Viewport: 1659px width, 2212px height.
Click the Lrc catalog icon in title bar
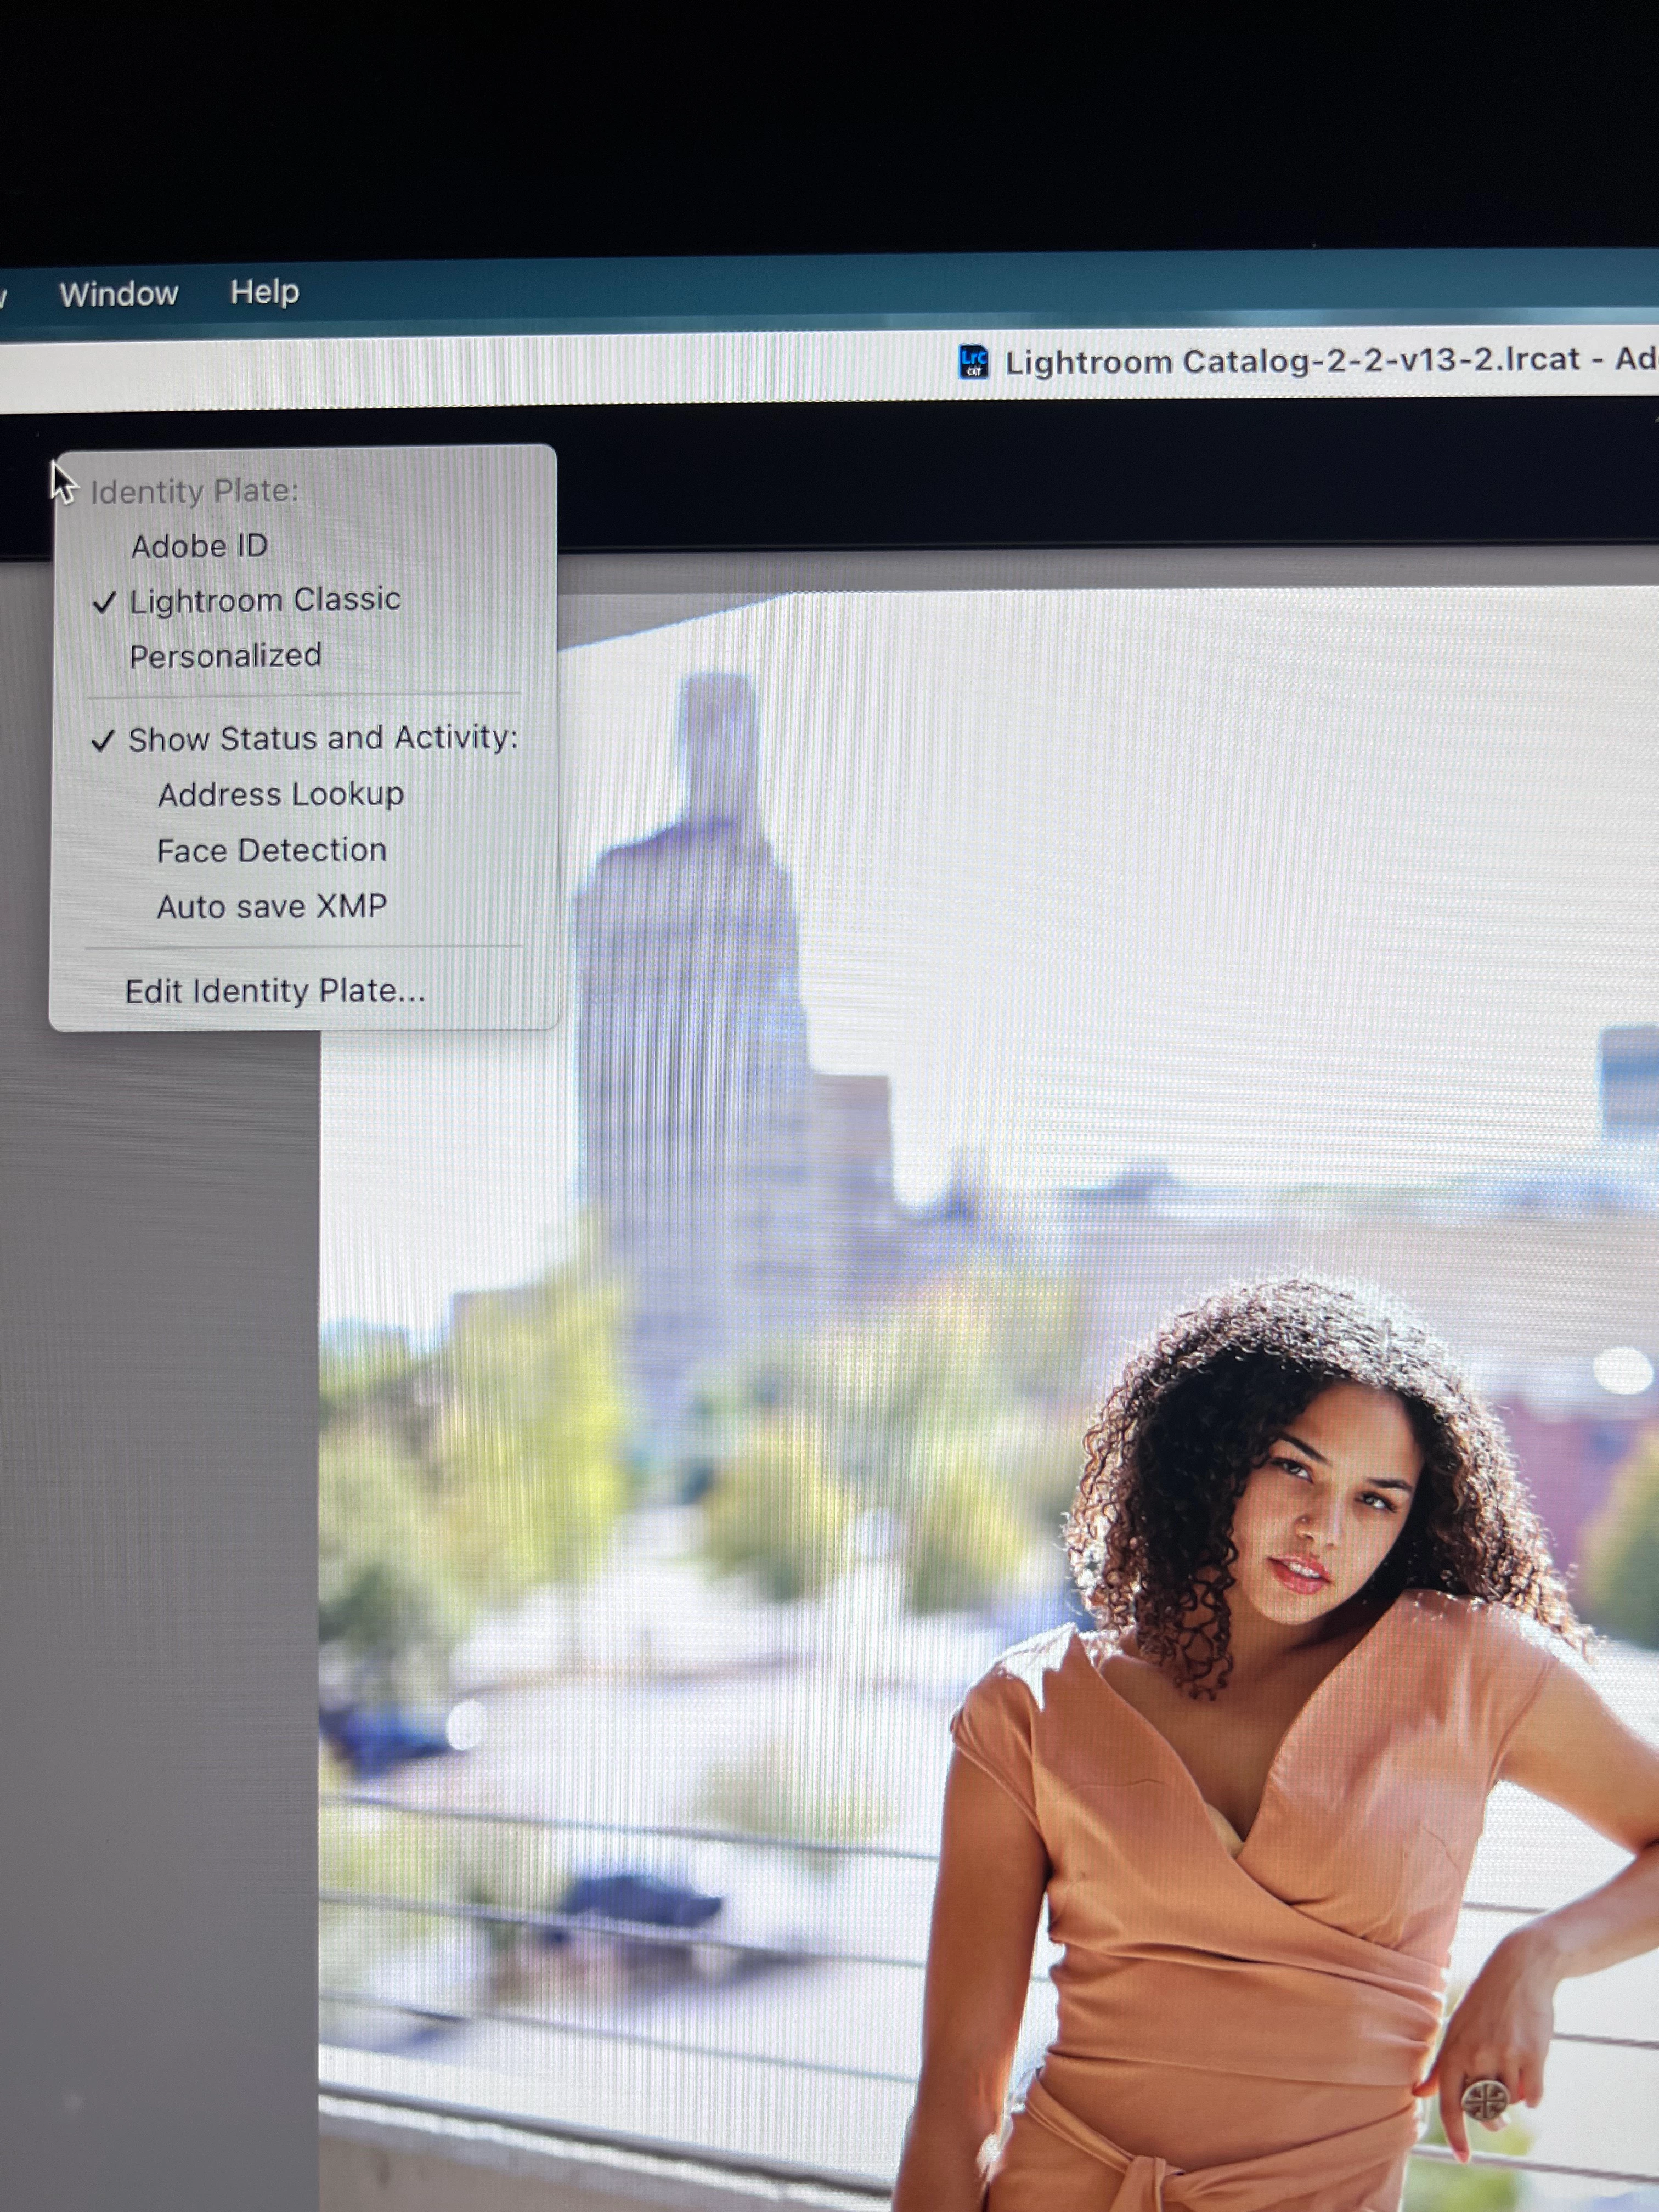[x=973, y=361]
